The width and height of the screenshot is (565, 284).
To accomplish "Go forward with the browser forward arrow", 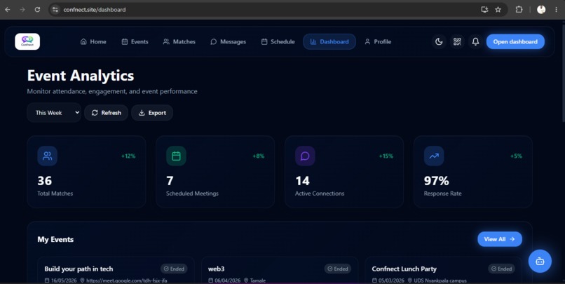I will 22,10.
